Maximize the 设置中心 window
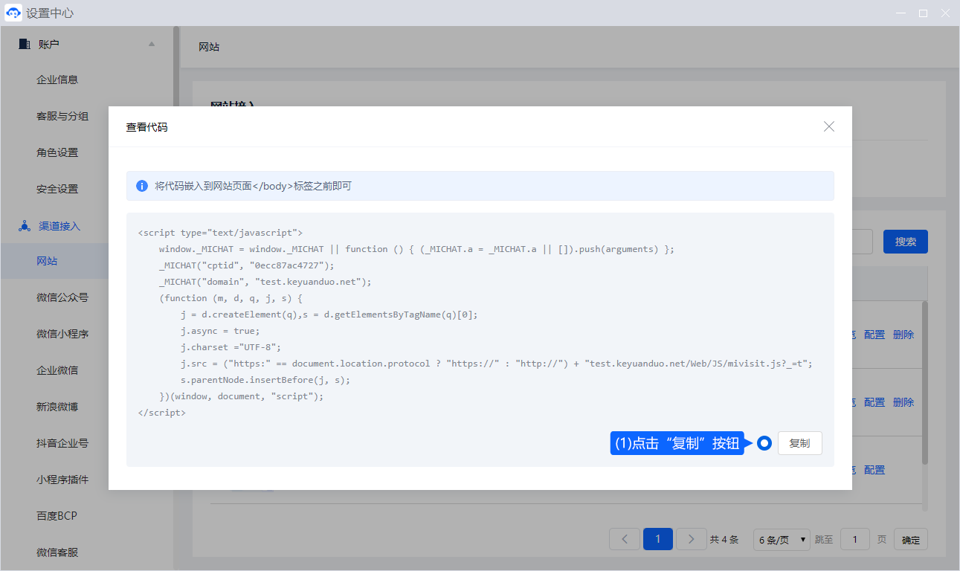This screenshot has width=960, height=571. (923, 13)
